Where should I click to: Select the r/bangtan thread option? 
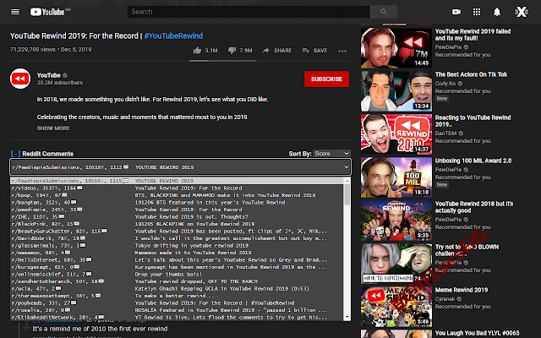coord(177,203)
